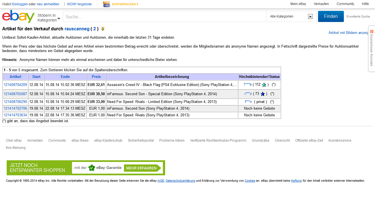Click the turquoise feedback star of 7***b

coord(264,85)
